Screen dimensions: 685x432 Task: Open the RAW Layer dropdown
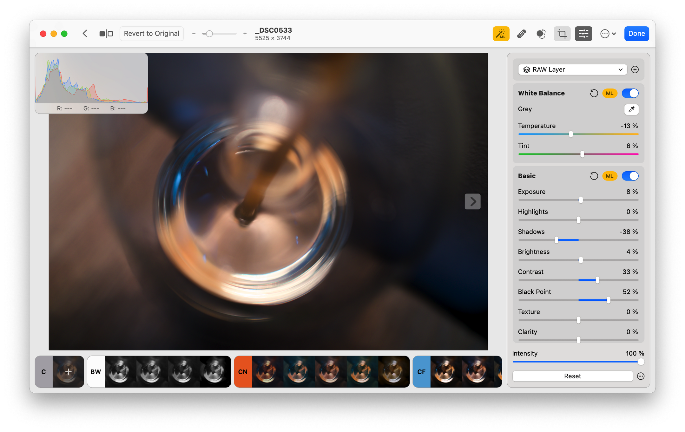[572, 69]
